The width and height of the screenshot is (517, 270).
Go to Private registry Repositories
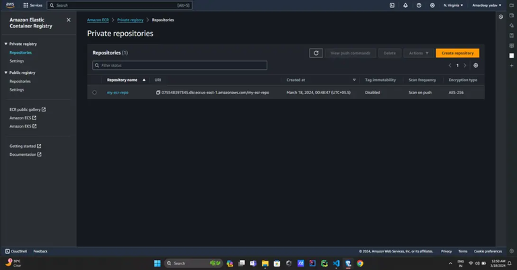[20, 52]
